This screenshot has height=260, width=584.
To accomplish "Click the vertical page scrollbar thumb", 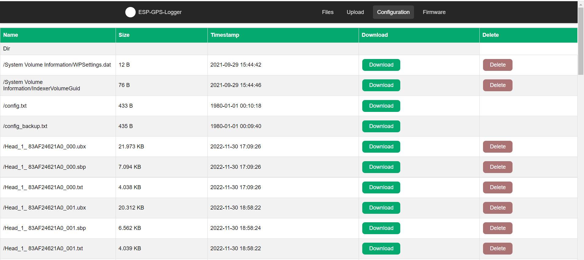I will pyautogui.click(x=581, y=40).
